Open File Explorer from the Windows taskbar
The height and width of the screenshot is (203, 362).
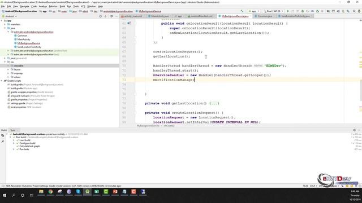coord(41,192)
